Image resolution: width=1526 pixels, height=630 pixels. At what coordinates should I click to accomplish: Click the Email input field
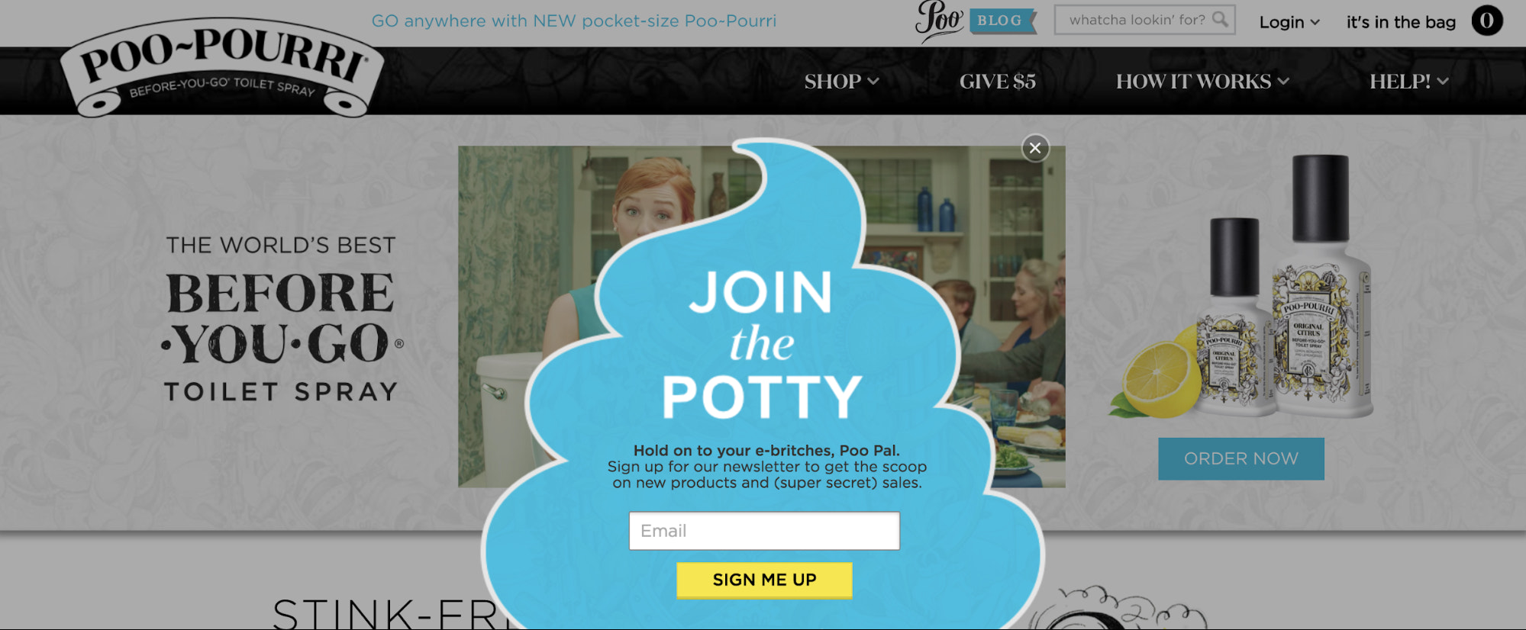[764, 531]
